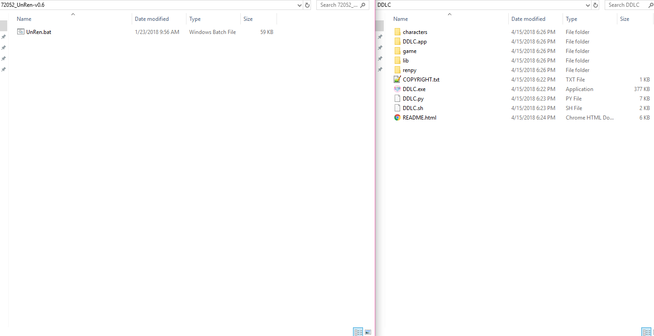Click the 59 KB size value

(x=267, y=32)
